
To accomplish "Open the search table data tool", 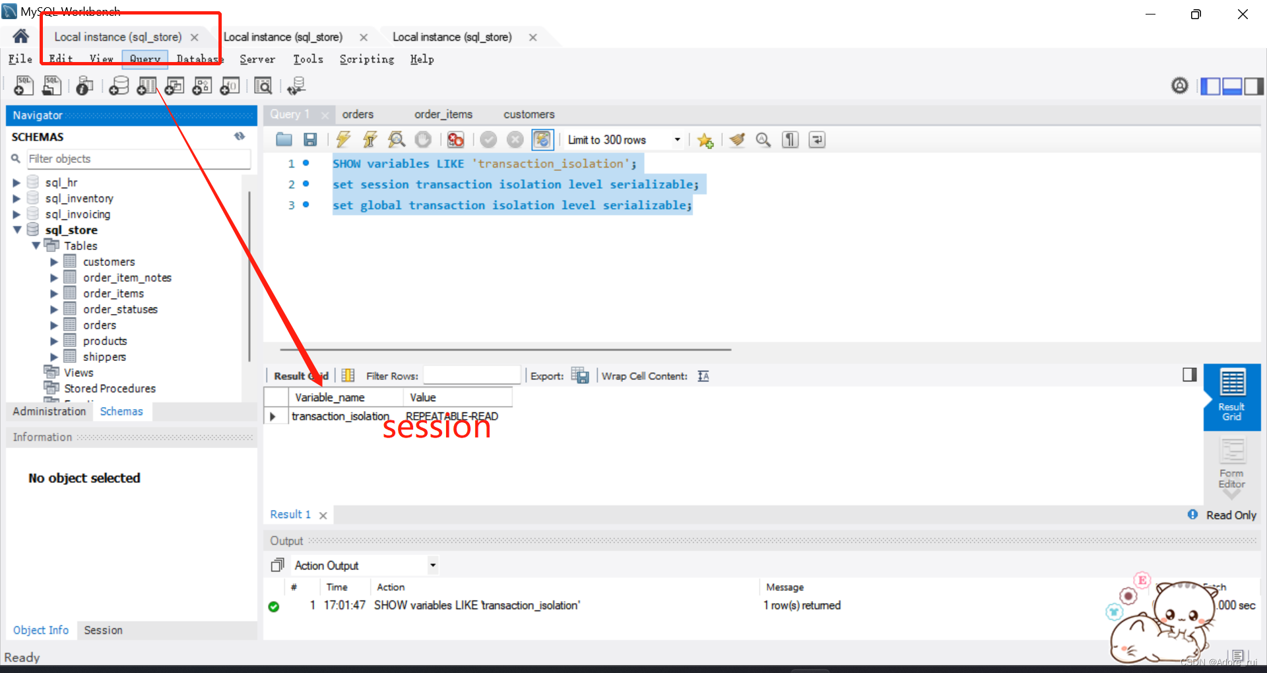I will coord(263,85).
